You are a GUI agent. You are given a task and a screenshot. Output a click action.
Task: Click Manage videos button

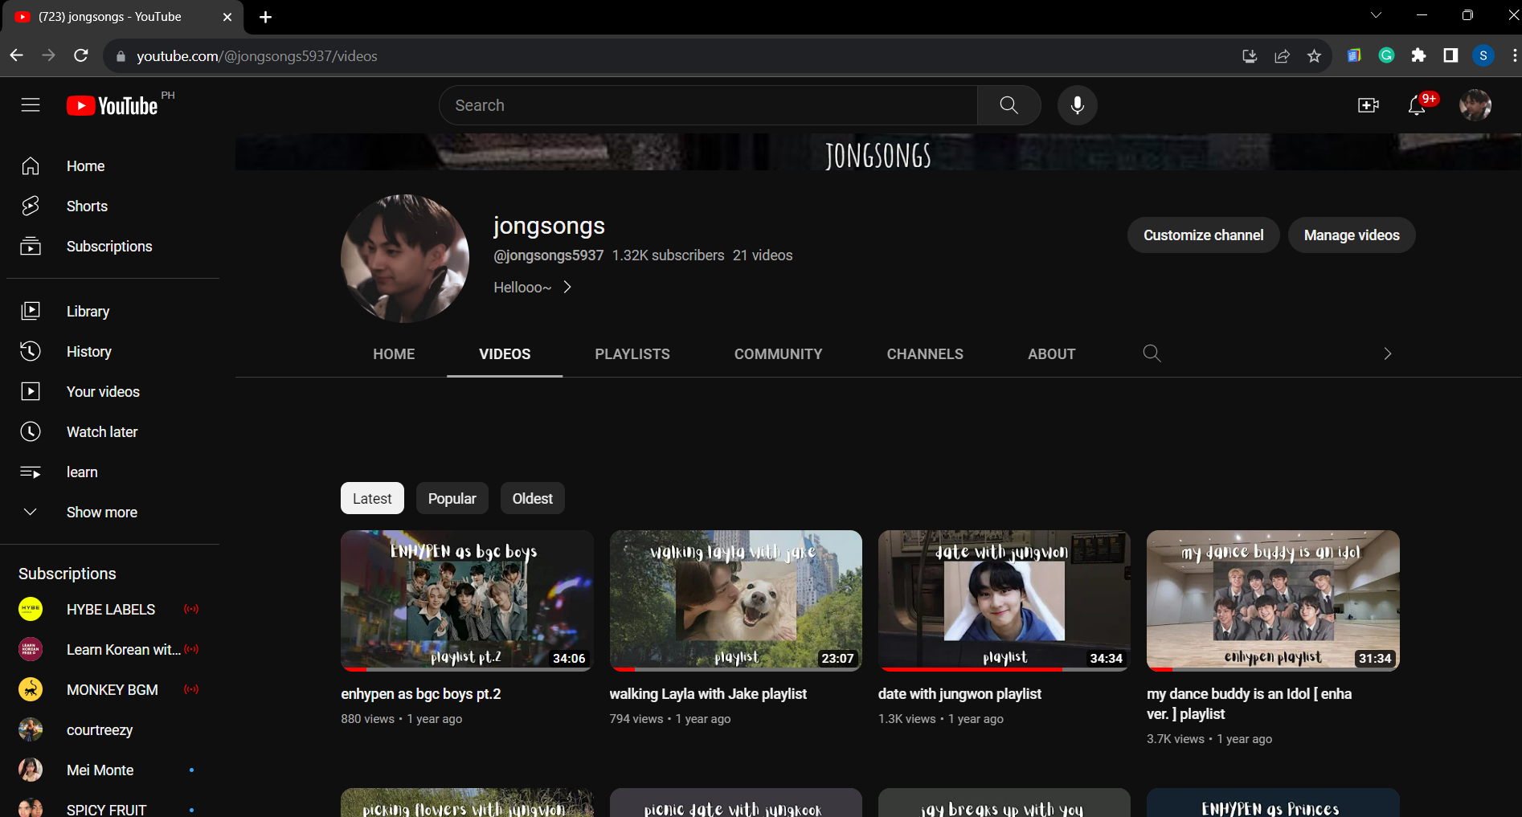(1352, 235)
